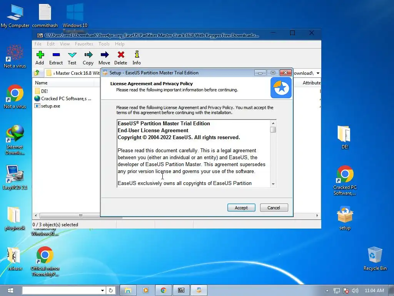This screenshot has width=394, height=296.
Task: Open the Recycle Bin
Action: (x=375, y=259)
